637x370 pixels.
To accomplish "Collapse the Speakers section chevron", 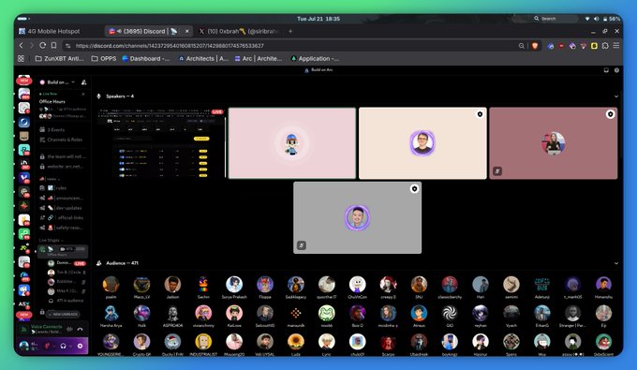I will pos(616,96).
